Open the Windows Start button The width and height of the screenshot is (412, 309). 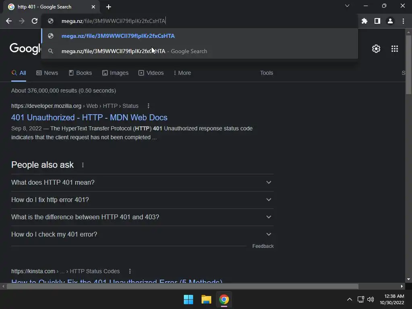tap(188, 299)
